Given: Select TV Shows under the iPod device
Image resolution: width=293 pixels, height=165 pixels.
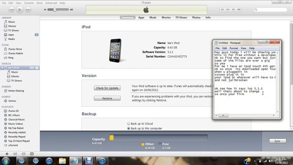Looking at the screenshot, I should [16, 81].
